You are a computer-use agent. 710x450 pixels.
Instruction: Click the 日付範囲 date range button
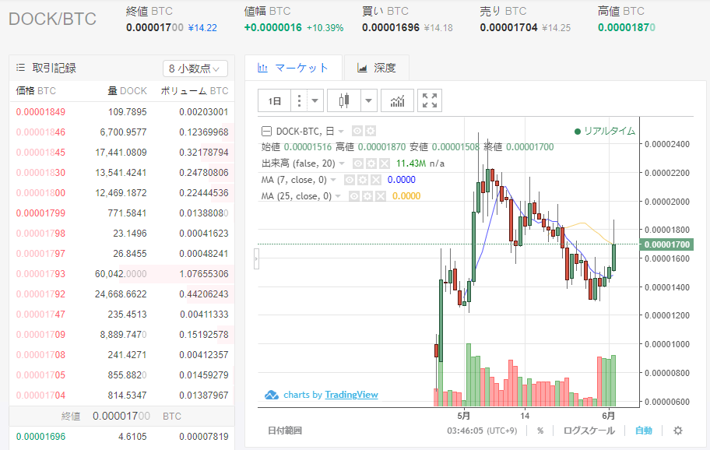pyautogui.click(x=284, y=431)
